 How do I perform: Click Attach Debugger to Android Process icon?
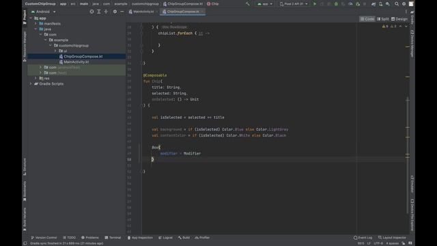(x=358, y=4)
